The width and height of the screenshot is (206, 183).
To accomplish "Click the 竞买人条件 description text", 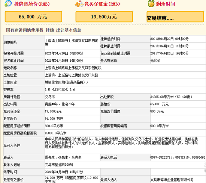I will click(121, 143).
